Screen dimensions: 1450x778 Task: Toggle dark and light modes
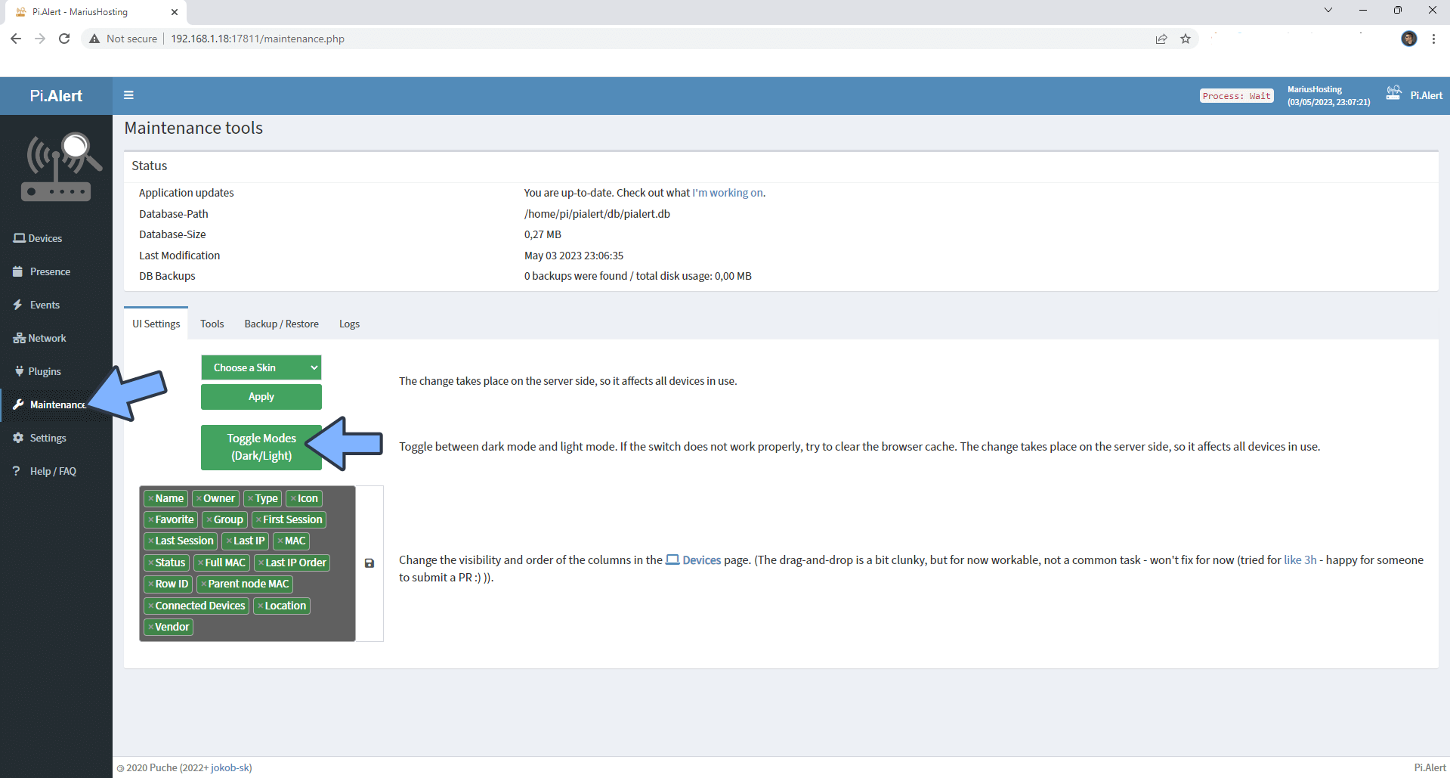click(x=261, y=447)
